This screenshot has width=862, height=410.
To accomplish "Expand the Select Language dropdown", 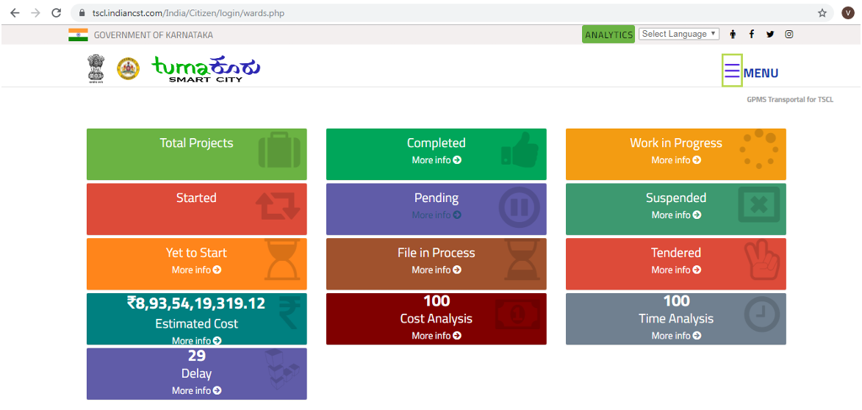I will 678,34.
